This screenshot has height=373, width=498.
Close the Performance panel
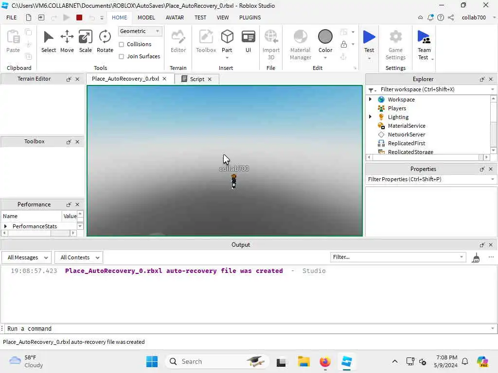(x=77, y=204)
